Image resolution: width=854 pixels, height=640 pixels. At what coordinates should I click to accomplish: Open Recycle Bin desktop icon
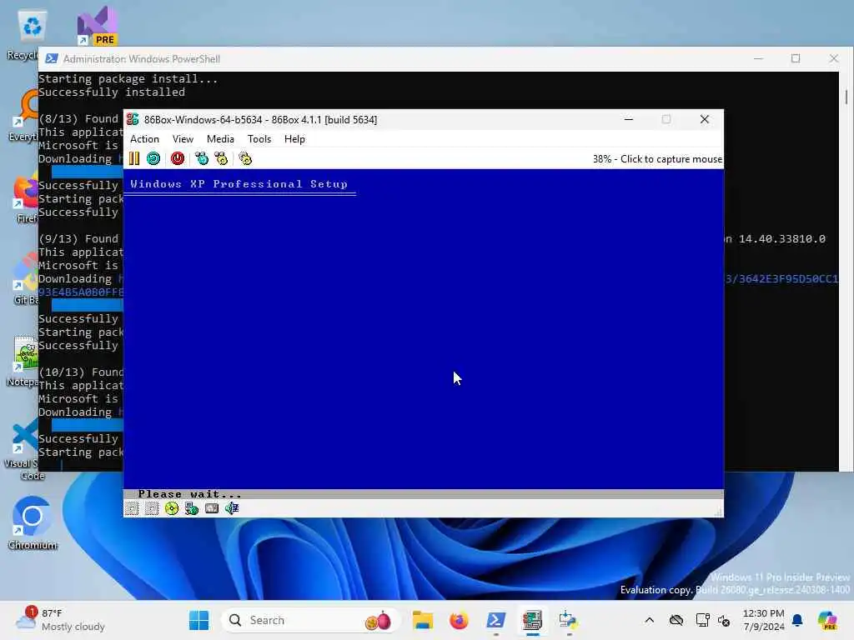pyautogui.click(x=32, y=33)
